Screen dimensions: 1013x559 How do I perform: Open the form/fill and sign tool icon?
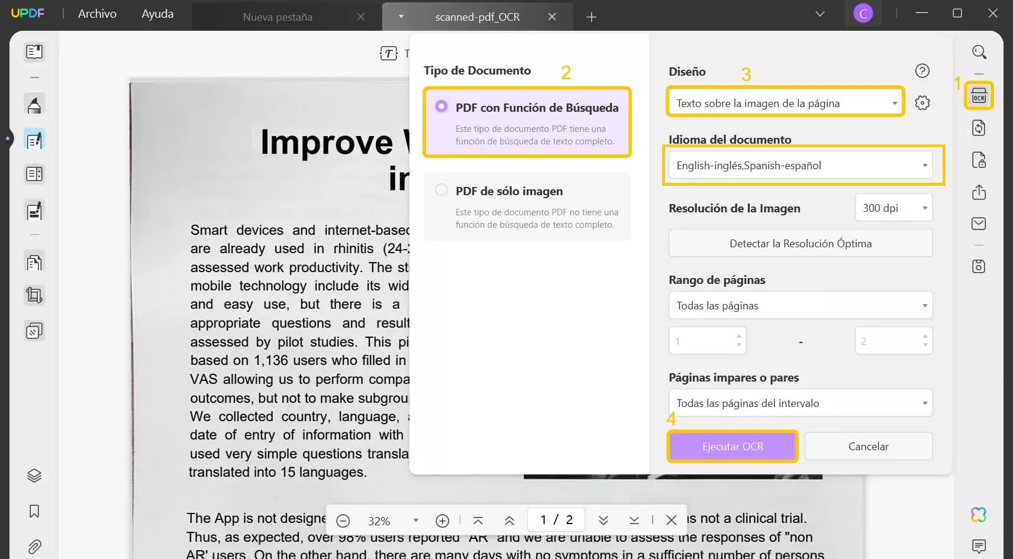34,211
